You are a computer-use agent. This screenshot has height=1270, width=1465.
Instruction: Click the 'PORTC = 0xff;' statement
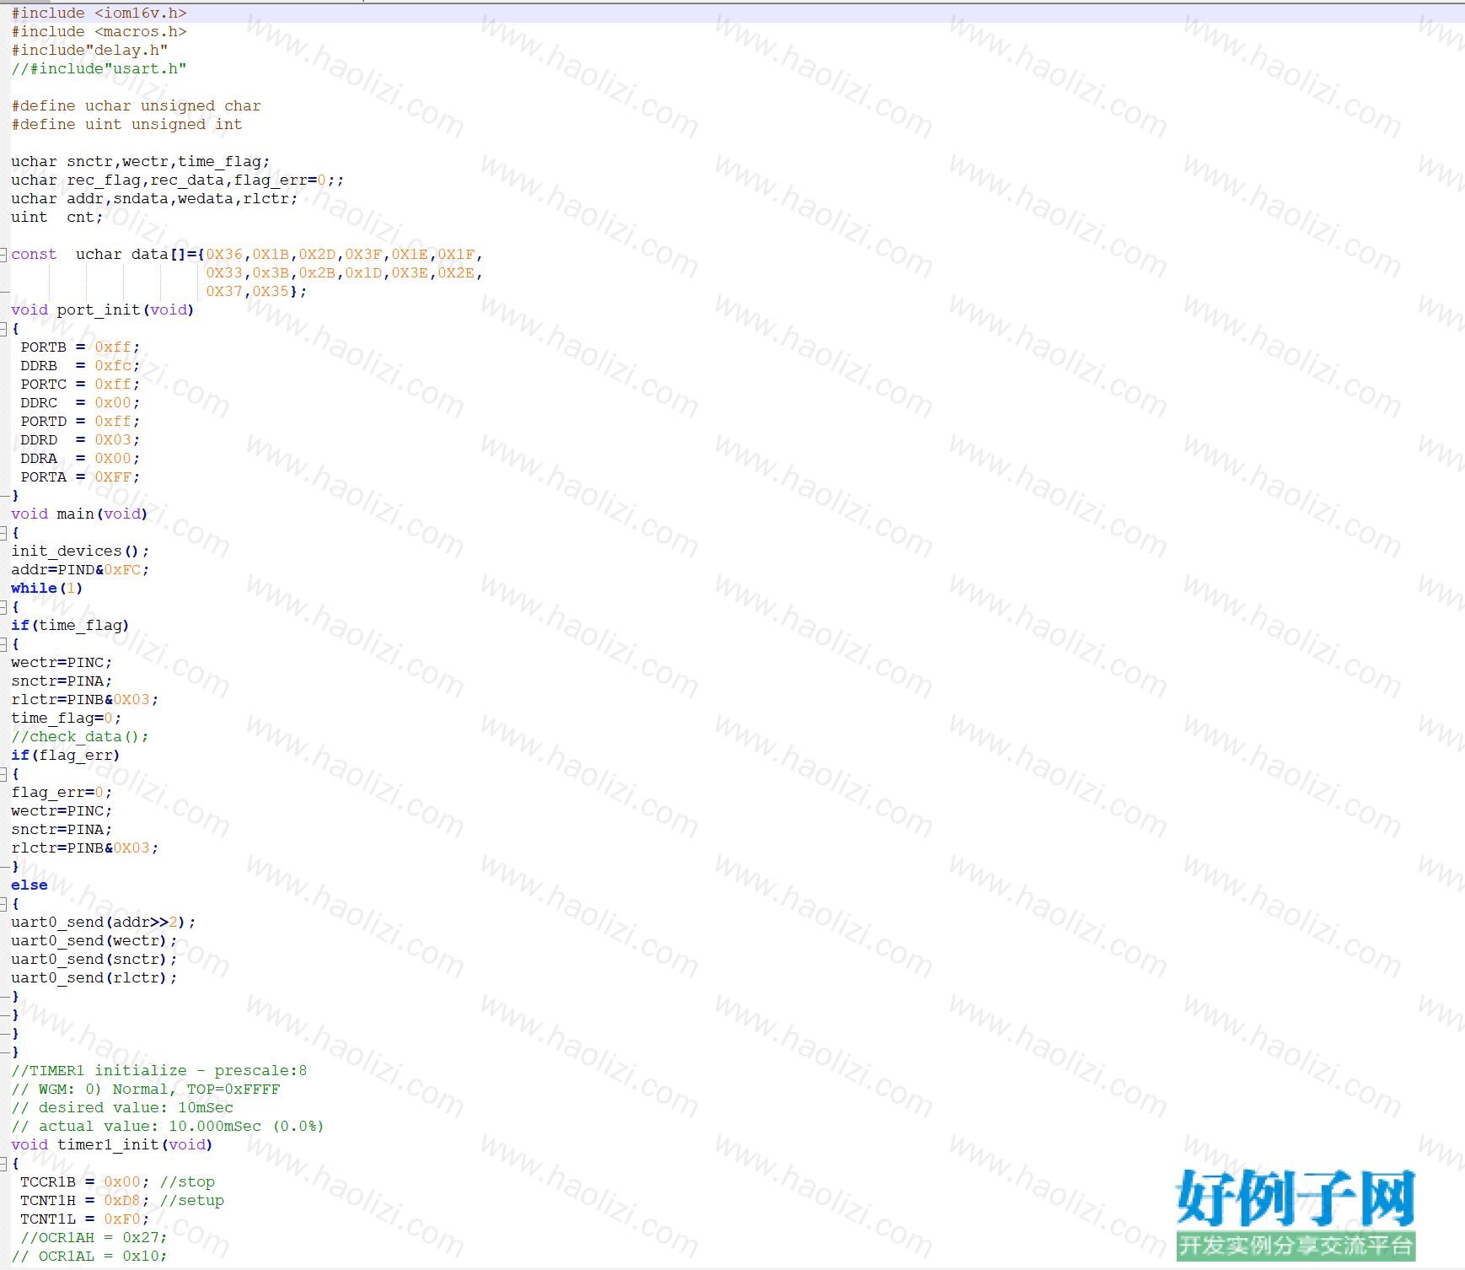[x=80, y=385]
